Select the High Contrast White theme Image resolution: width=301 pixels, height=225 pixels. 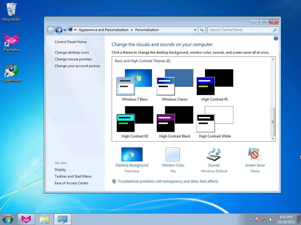click(215, 122)
